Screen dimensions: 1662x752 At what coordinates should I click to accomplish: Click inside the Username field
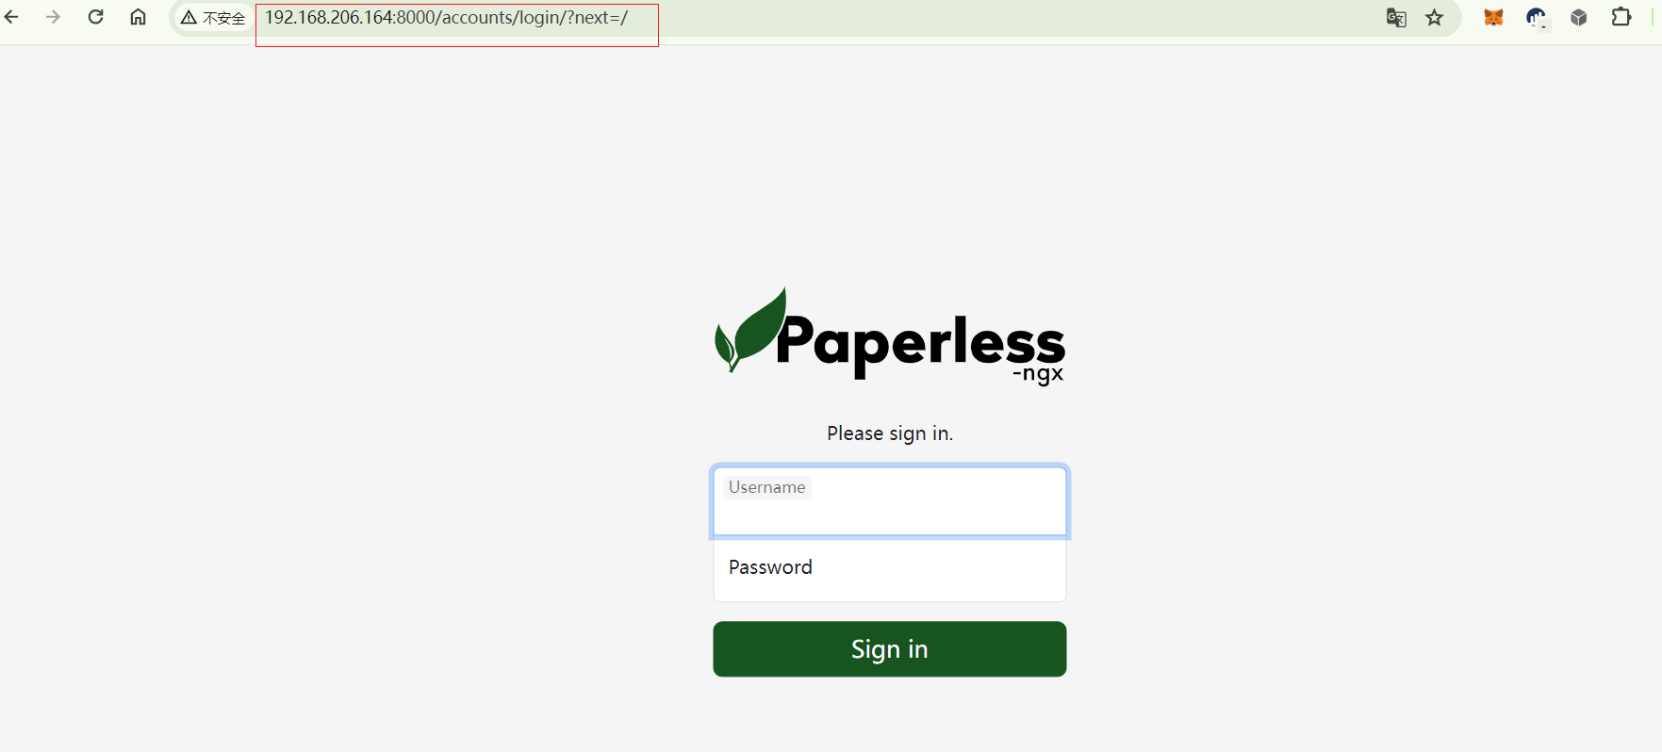click(x=890, y=501)
